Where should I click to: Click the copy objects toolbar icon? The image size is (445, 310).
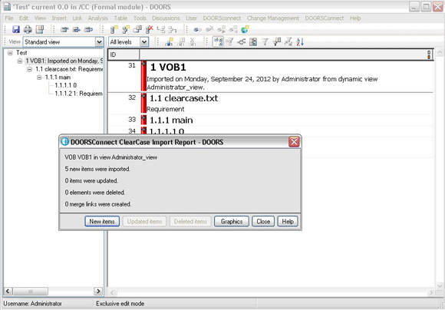[137, 29]
